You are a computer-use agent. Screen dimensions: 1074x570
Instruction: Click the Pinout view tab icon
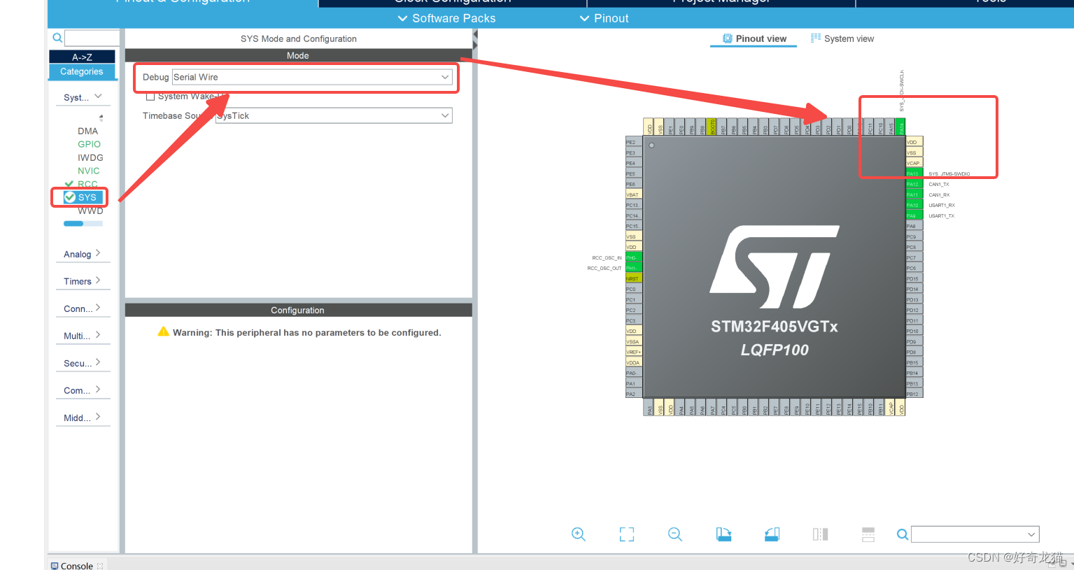728,38
